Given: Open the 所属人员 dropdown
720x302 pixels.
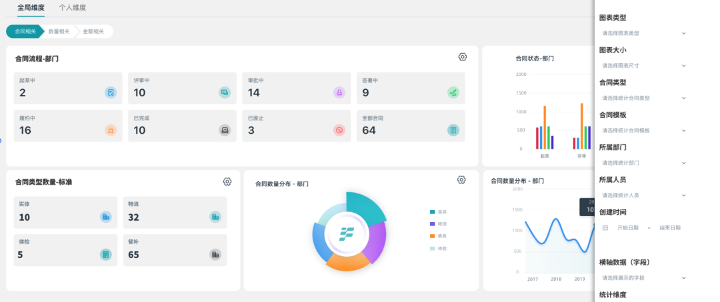Looking at the screenshot, I should coord(644,195).
